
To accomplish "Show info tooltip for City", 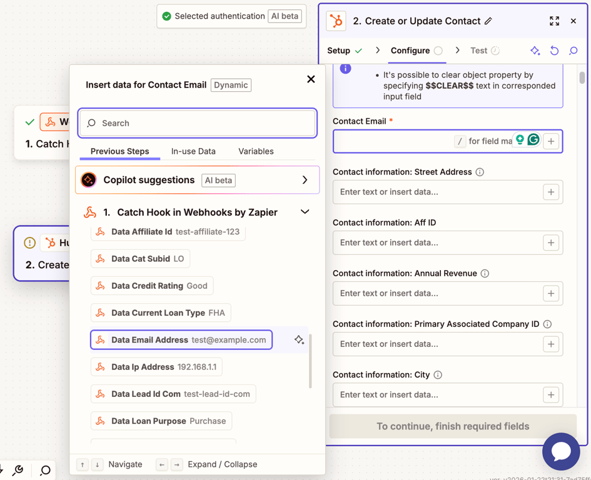I will [x=438, y=375].
